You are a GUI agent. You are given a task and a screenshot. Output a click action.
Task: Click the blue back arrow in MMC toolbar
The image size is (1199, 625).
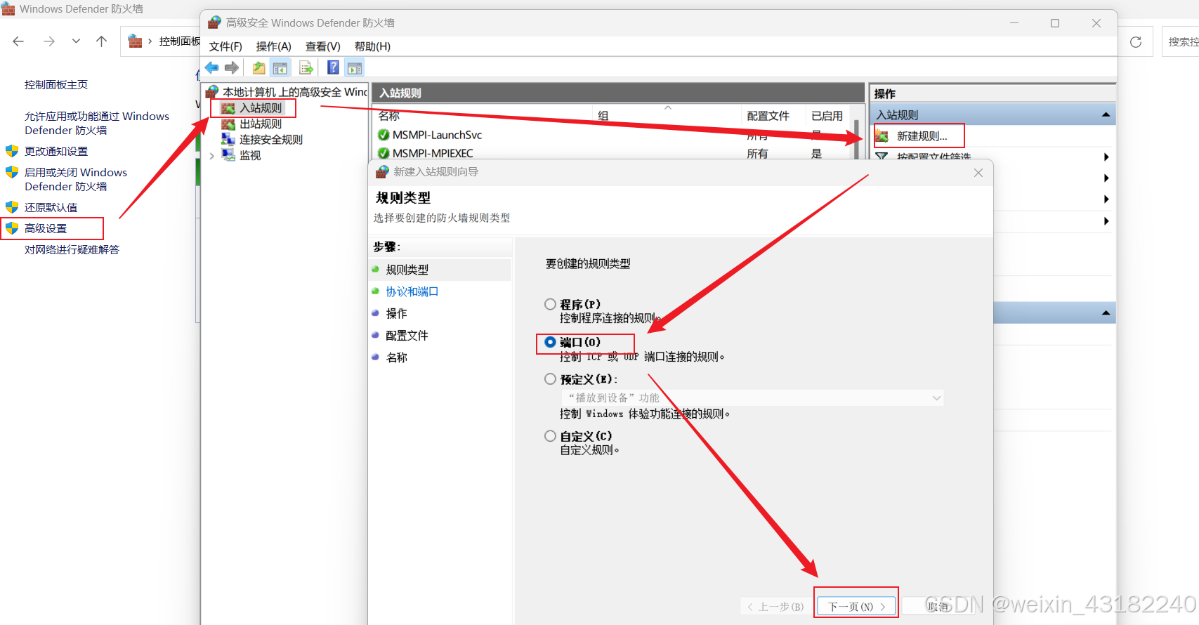tap(211, 68)
